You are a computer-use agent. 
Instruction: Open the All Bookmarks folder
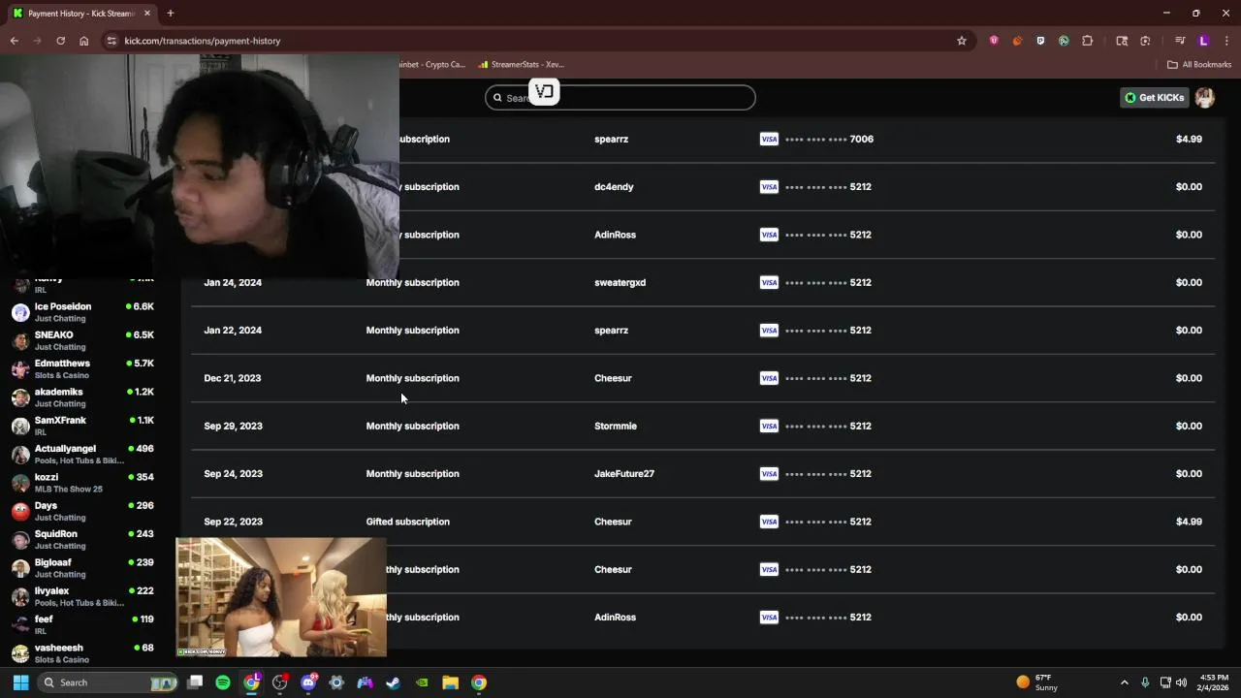click(x=1199, y=64)
